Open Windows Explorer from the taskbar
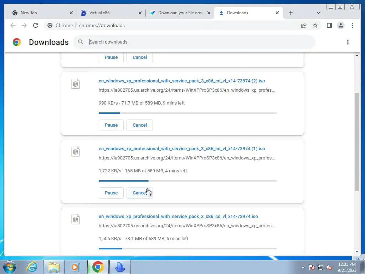This screenshot has height=274, width=365. coord(54,267)
